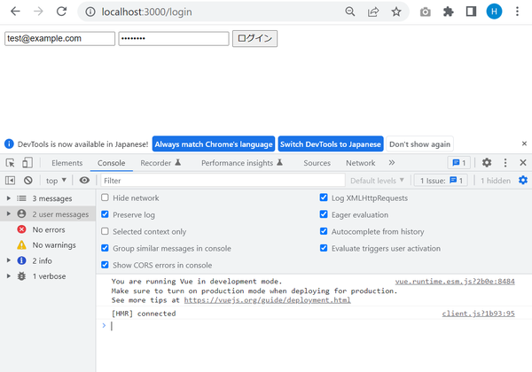Screen dimensions: 532x372
Task: Switch to Console tab
Action: tap(112, 163)
